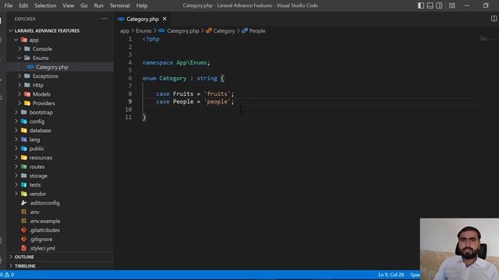Expand the Providers folder chevron
This screenshot has height=280, width=499.
[19, 103]
